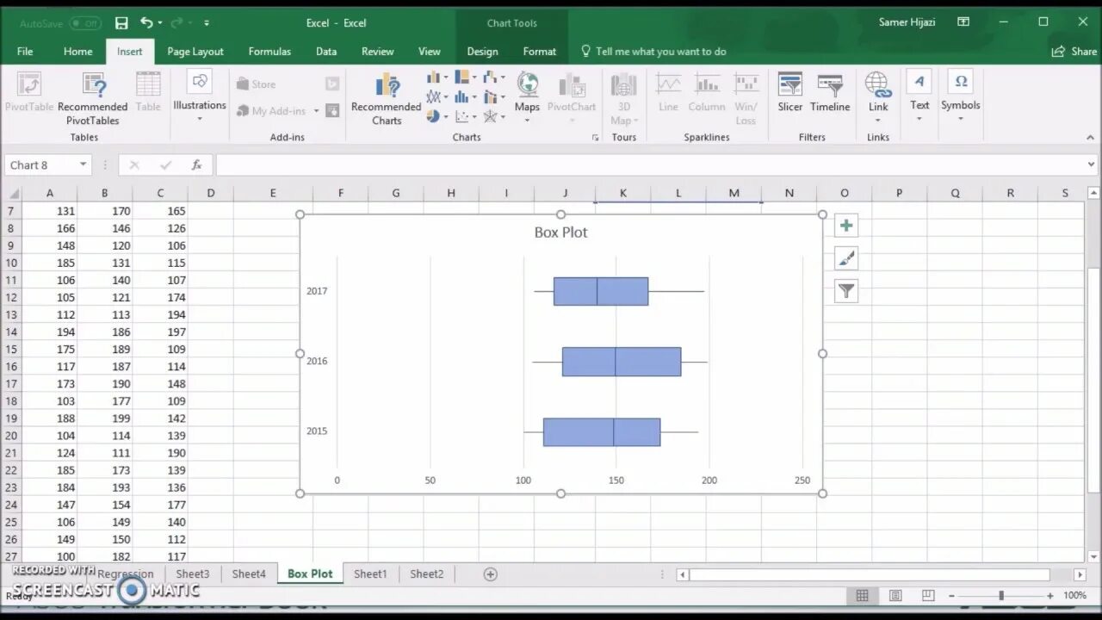The image size is (1102, 620).
Task: Insert a column or bar chart
Action: tap(437, 77)
